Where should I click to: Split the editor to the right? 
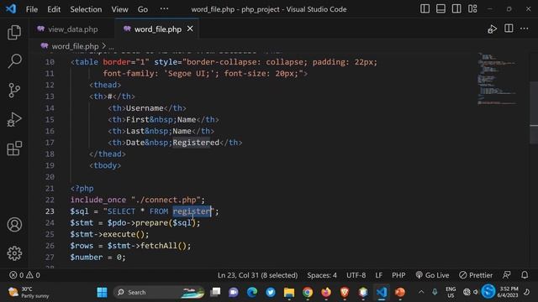point(509,29)
